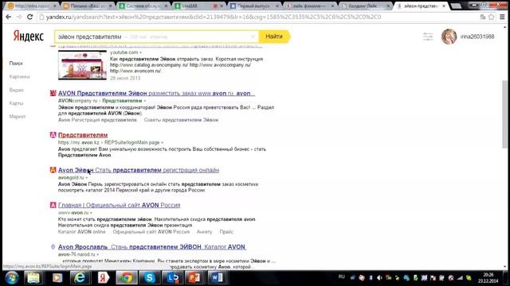Click the irina26031988 username
The height and width of the screenshot is (286, 510).
[x=477, y=37]
